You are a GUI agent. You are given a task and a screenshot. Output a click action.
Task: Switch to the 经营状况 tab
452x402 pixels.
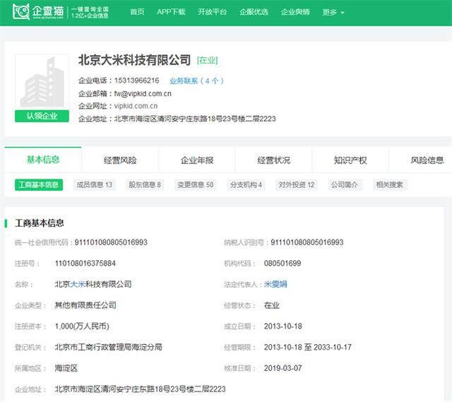[273, 160]
